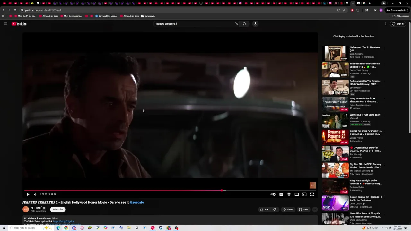Viewport: 411px width, 231px height.
Task: Click the YouTube URL address bar
Action: click(180, 10)
